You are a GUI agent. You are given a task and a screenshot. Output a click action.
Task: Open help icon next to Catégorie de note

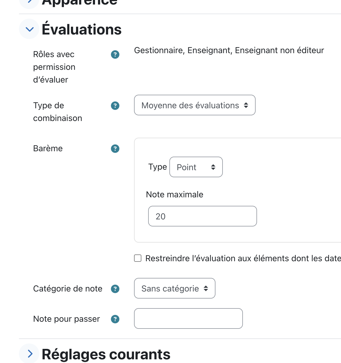click(115, 289)
